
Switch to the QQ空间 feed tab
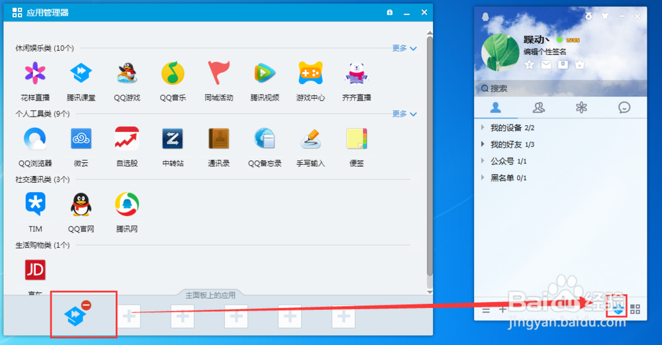point(581,108)
